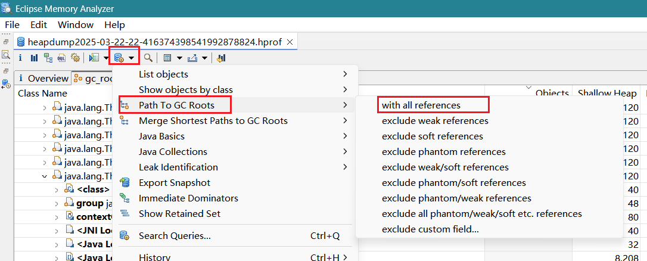The height and width of the screenshot is (261, 647).
Task: Click the Group Result By table icon
Action: pyautogui.click(x=167, y=58)
